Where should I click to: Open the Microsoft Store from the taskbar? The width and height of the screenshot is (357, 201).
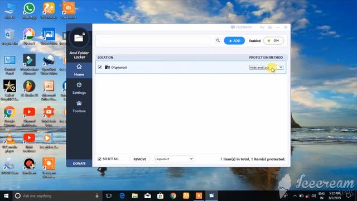point(160,196)
